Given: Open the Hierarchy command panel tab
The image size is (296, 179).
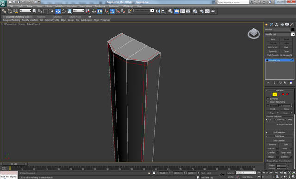Looking at the screenshot, I should (x=277, y=24).
